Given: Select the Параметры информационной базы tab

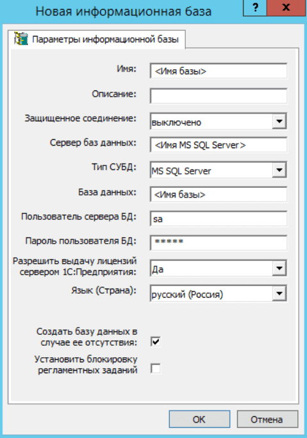Looking at the screenshot, I should click(97, 39).
